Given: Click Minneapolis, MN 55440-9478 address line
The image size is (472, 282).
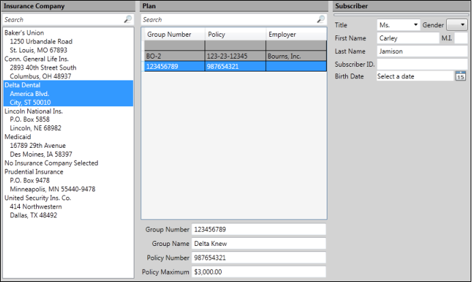Looking at the screenshot, I should 53,189.
